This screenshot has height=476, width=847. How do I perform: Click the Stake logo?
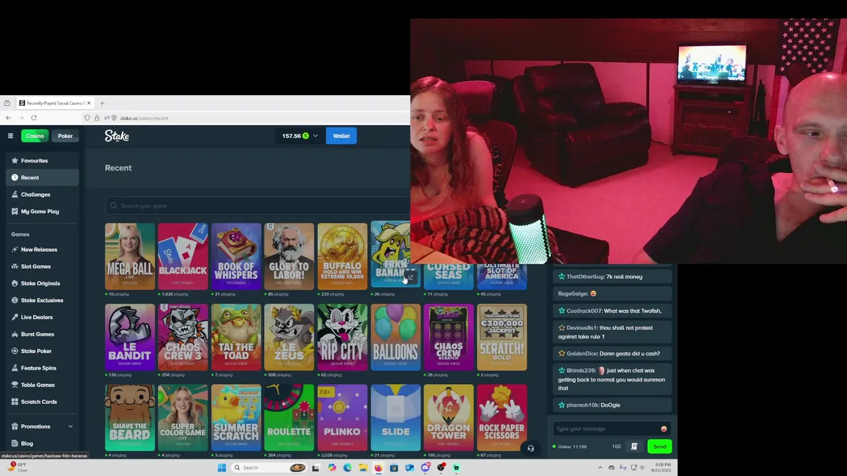pyautogui.click(x=116, y=136)
